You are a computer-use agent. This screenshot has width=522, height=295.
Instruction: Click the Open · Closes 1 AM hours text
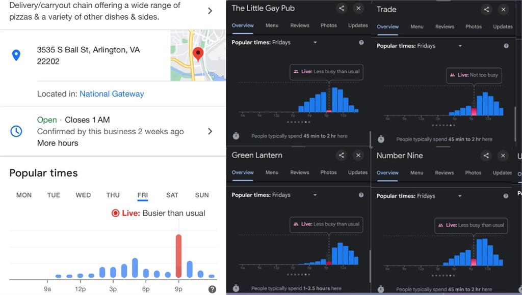coord(73,120)
